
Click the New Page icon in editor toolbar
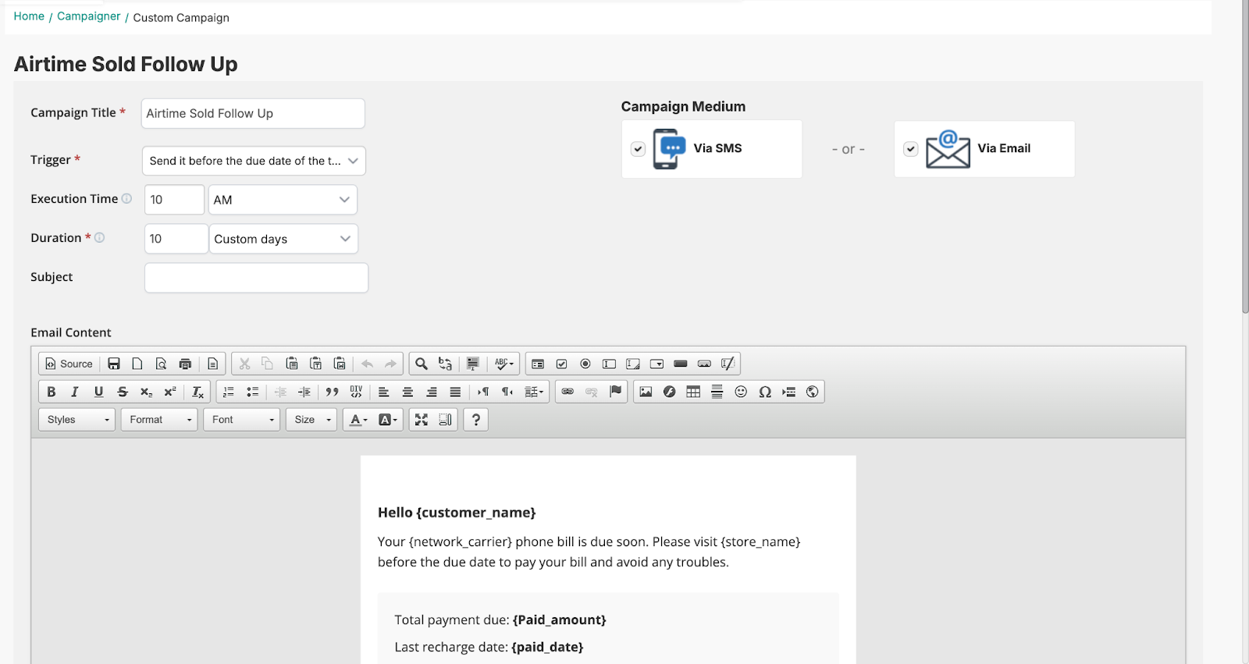pyautogui.click(x=137, y=364)
